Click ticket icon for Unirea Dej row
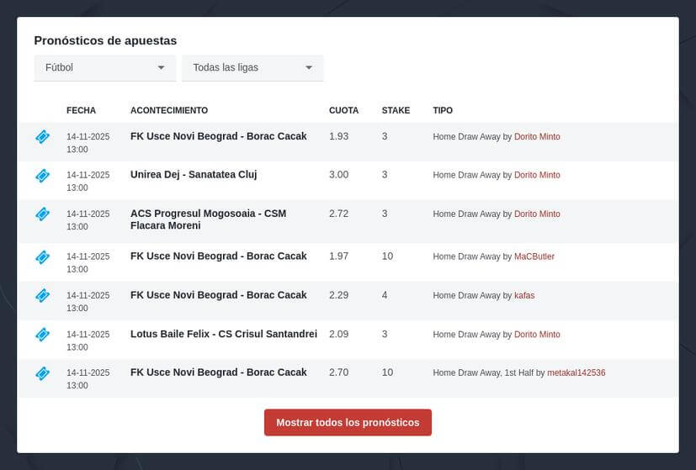The width and height of the screenshot is (696, 470). click(x=42, y=176)
